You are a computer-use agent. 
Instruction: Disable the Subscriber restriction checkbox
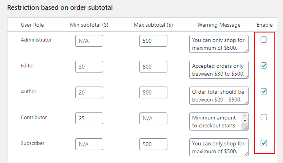[264, 143]
